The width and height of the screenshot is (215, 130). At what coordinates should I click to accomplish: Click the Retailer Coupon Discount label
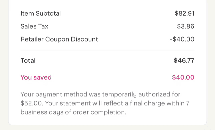click(x=59, y=39)
